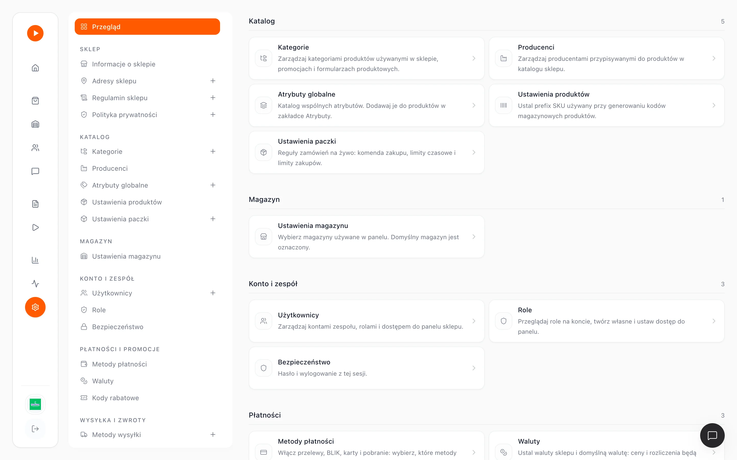Open the customers people icon in rail
The image size is (737, 460).
pyautogui.click(x=35, y=148)
